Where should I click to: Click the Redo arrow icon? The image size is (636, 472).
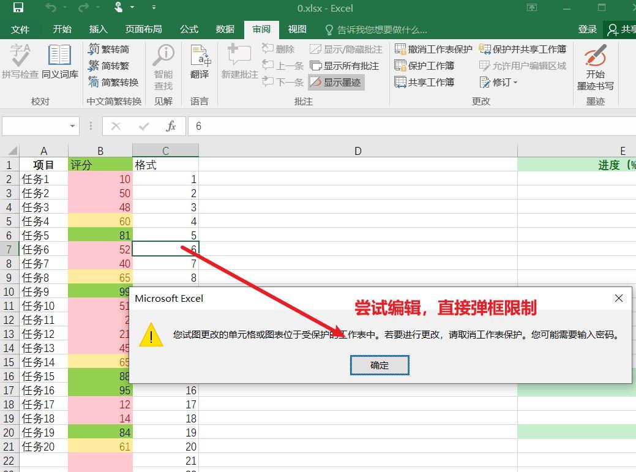click(x=84, y=8)
